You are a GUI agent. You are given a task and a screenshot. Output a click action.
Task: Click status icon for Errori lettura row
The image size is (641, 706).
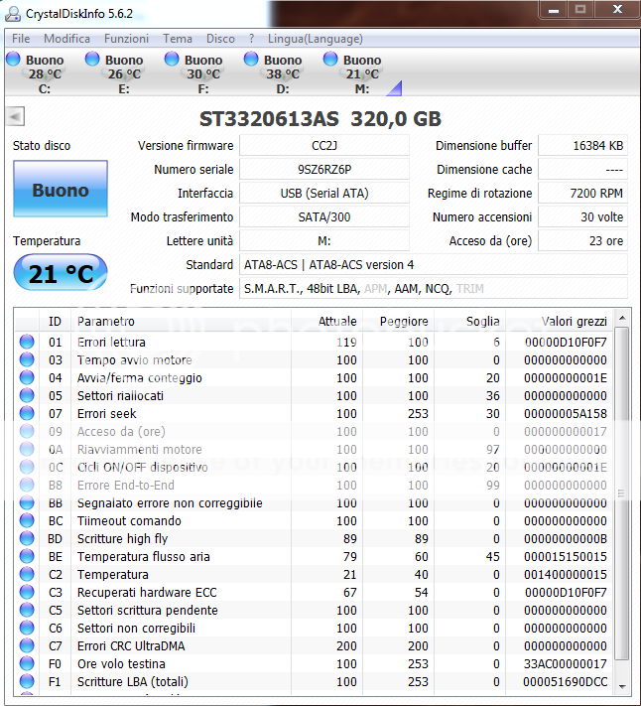click(27, 343)
